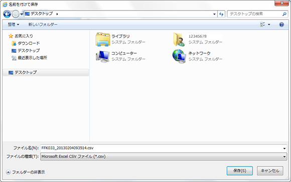
Task: Select the コンピューター icon
Action: coord(103,56)
